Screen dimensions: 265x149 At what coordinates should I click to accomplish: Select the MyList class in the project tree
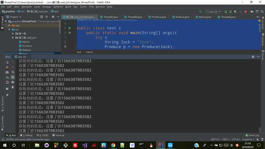24,42
